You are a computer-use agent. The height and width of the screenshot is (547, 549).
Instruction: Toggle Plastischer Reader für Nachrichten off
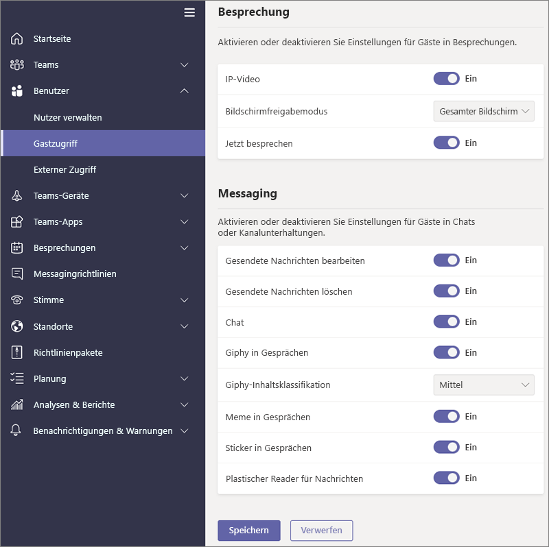pyautogui.click(x=446, y=478)
